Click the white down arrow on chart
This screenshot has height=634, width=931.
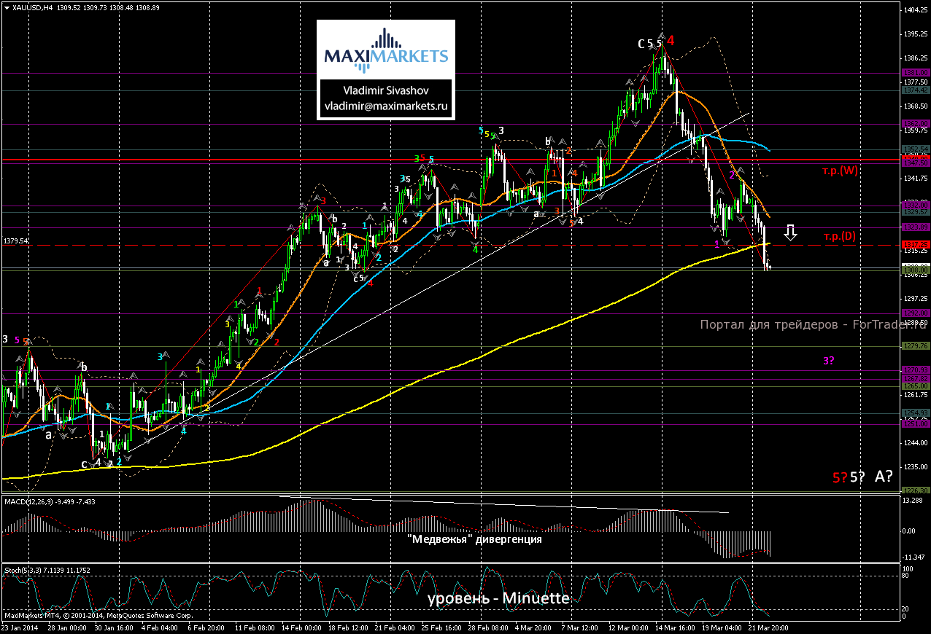790,232
